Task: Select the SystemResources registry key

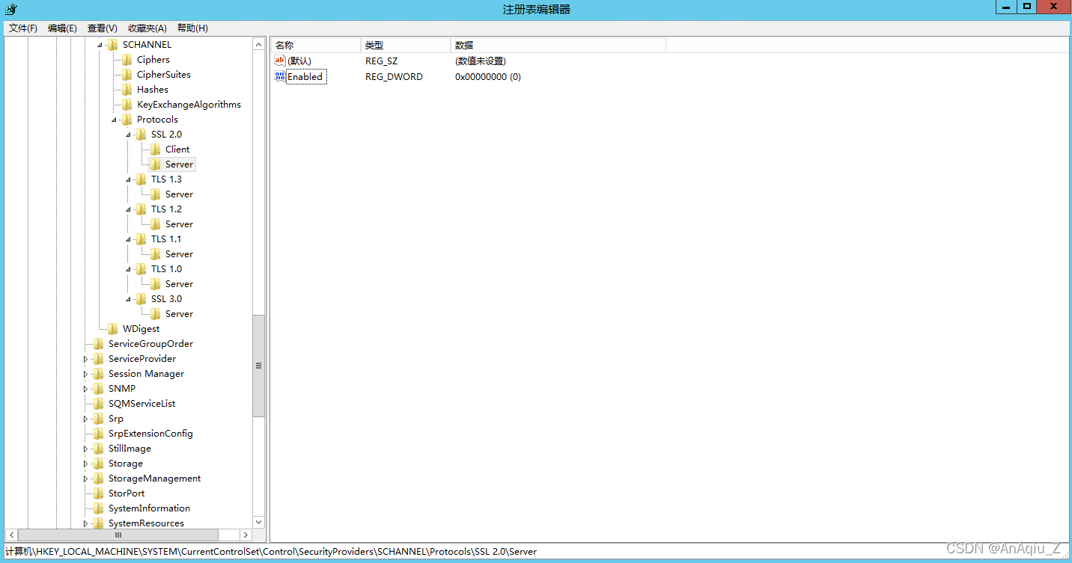Action: coord(146,523)
